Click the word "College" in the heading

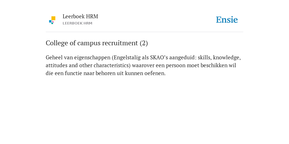[55, 43]
